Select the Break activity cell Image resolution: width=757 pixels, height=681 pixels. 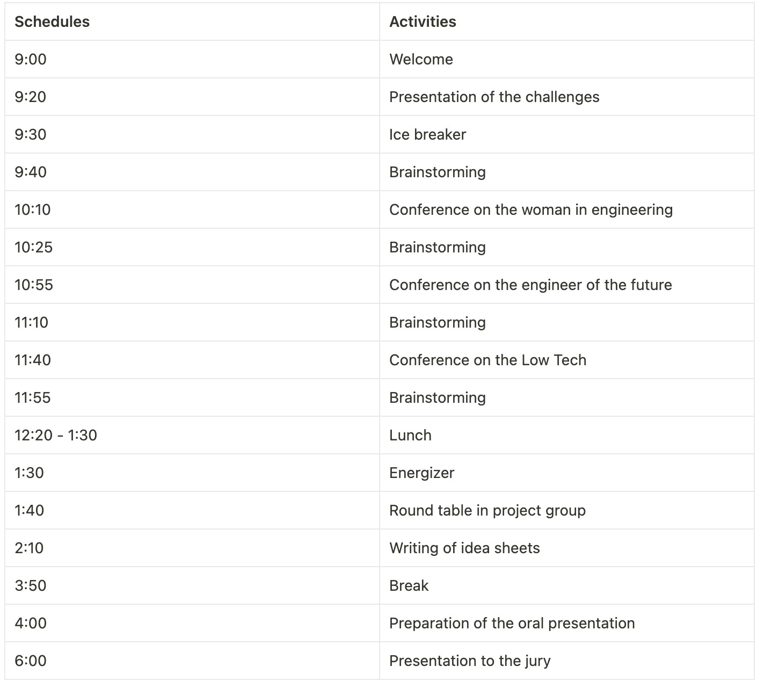tap(566, 585)
